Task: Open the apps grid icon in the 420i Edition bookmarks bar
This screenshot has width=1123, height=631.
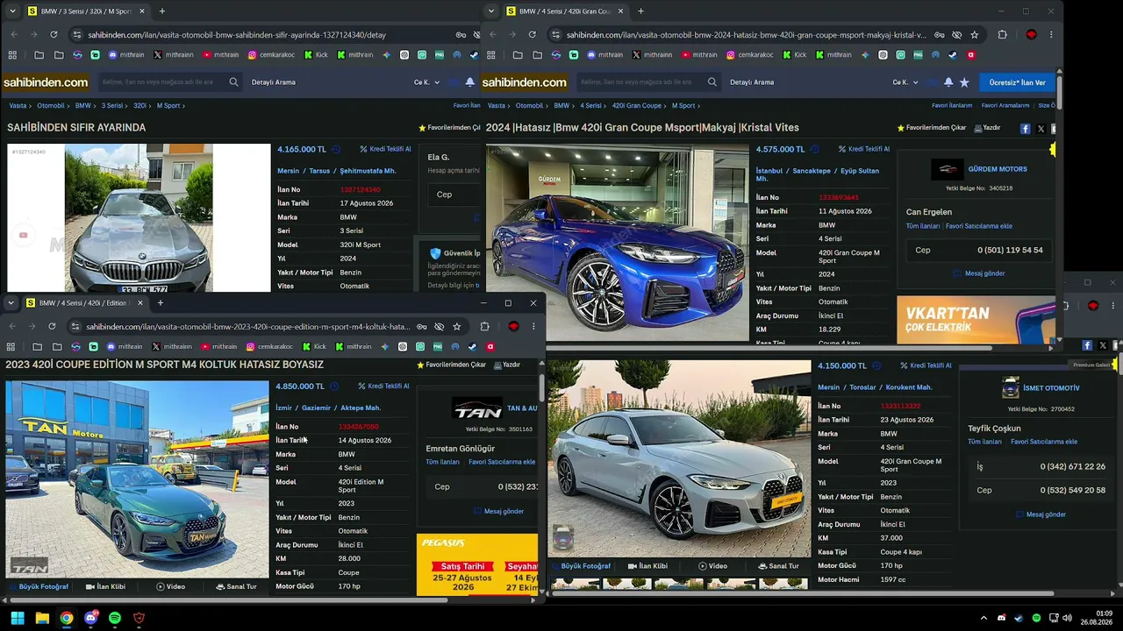Action: (x=11, y=346)
